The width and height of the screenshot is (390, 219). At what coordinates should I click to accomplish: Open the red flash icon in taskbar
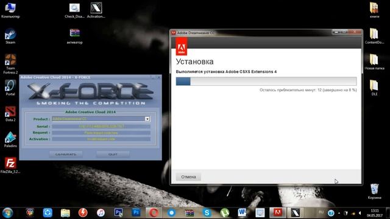click(x=83, y=213)
